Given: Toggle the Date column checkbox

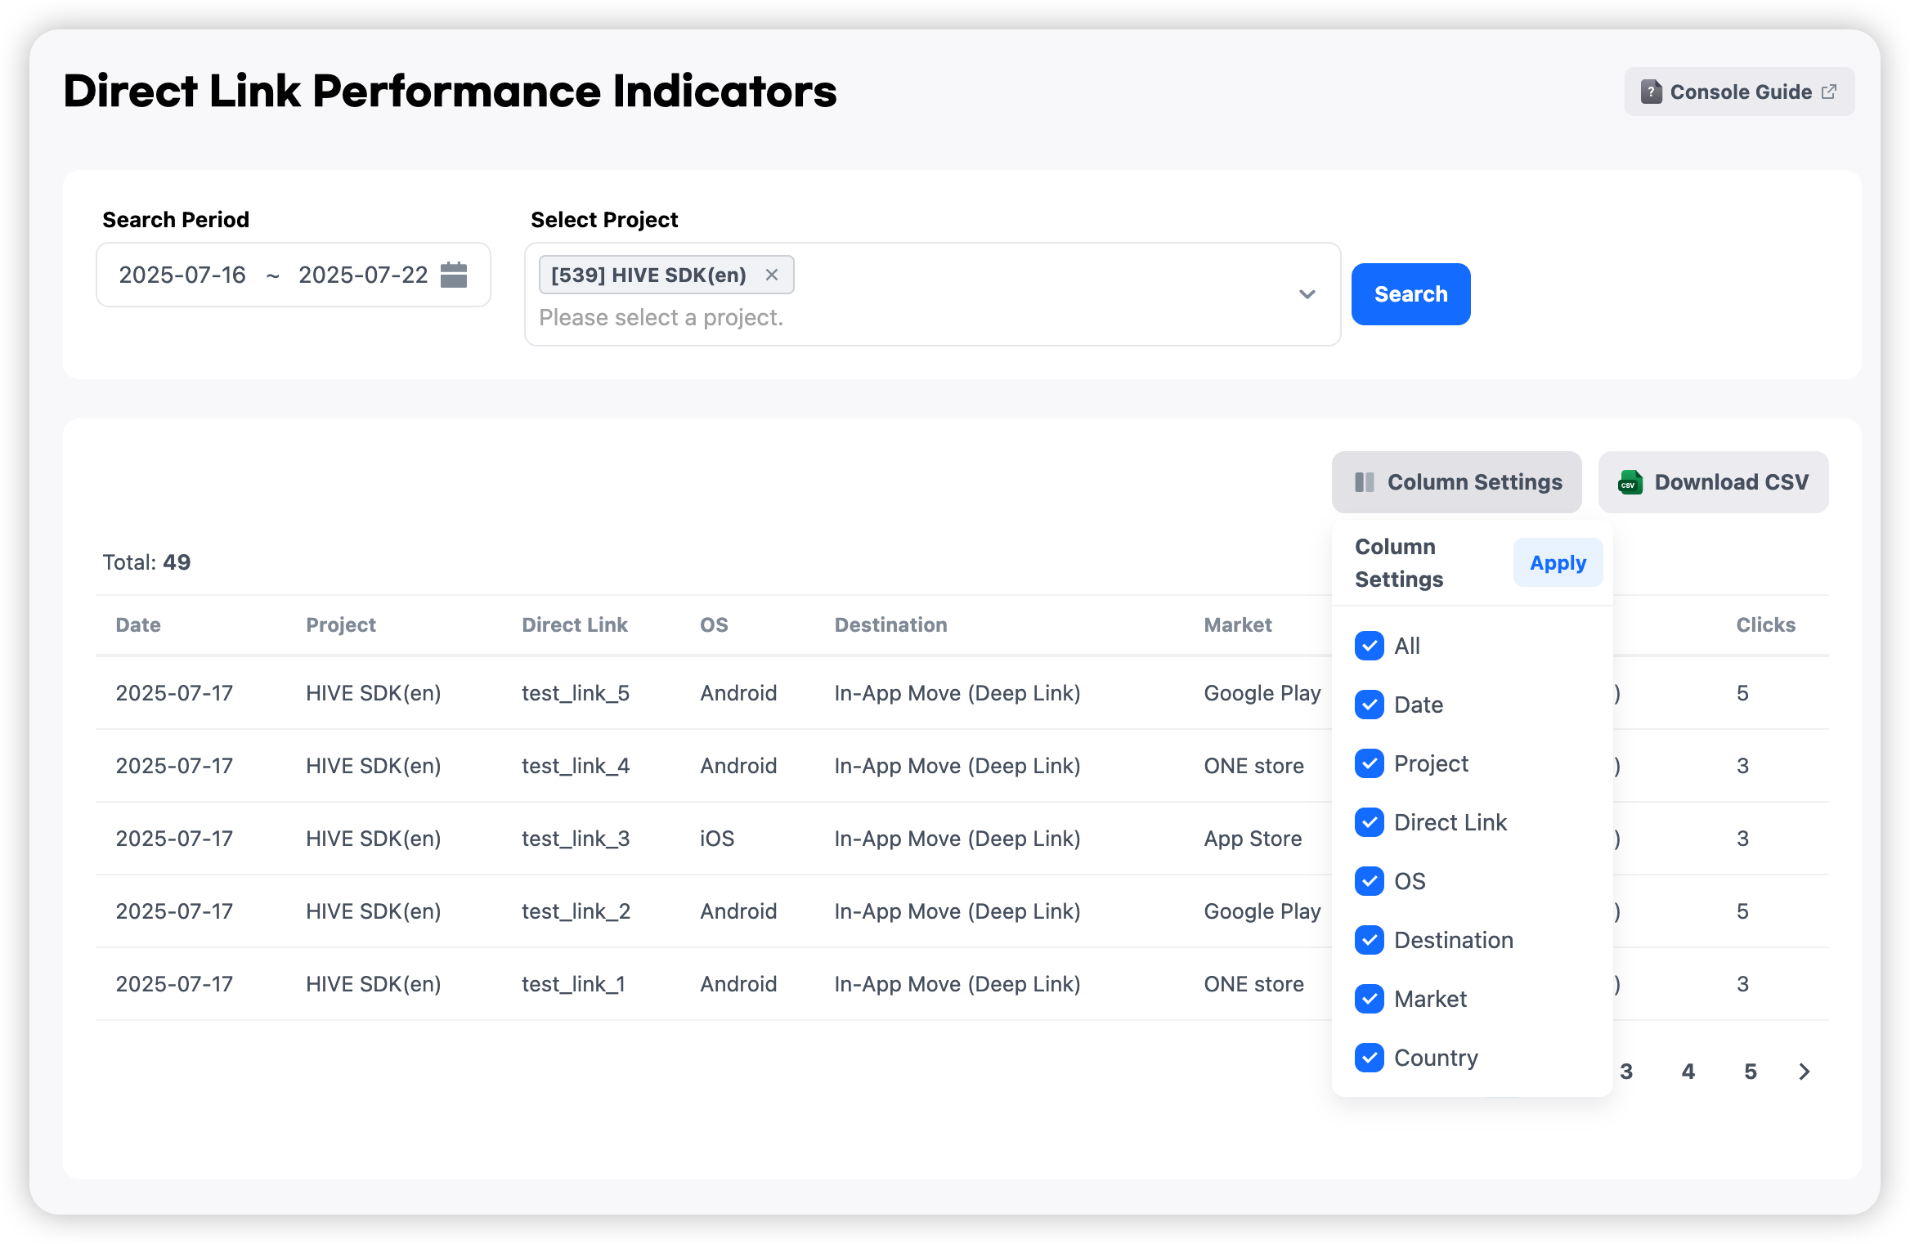Looking at the screenshot, I should tap(1370, 705).
